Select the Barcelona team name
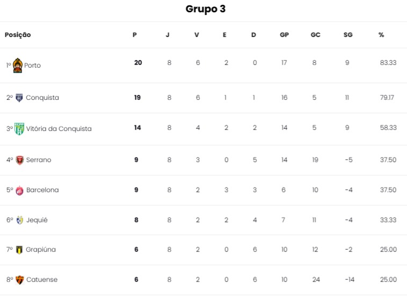This screenshot has width=407, height=296. [x=42, y=190]
